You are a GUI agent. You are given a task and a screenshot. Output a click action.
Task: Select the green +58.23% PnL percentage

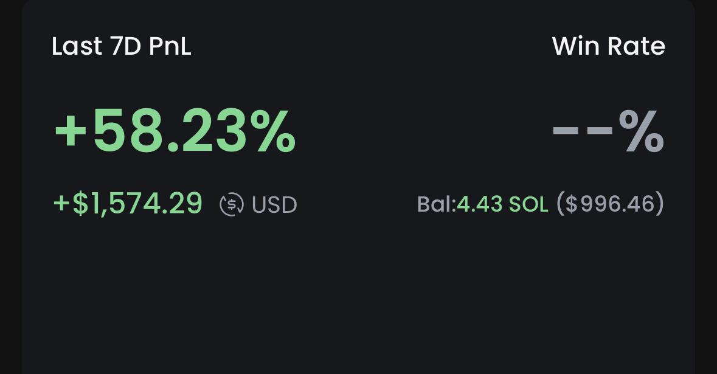pos(175,130)
